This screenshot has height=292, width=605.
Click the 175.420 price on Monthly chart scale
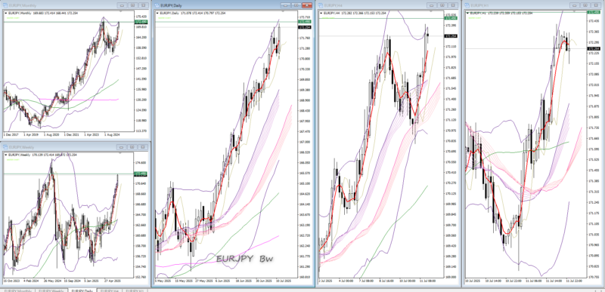[141, 17]
